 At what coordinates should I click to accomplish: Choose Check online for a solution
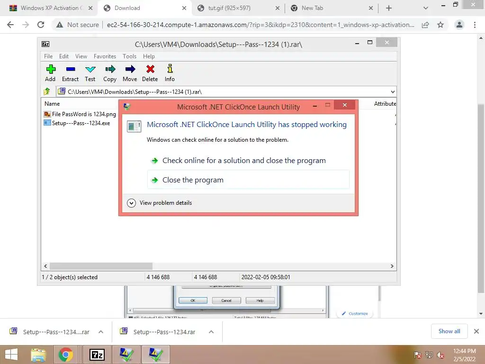tap(244, 161)
